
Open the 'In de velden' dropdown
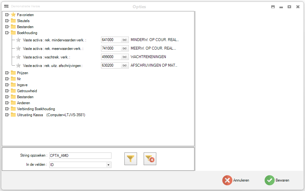(x=108, y=165)
